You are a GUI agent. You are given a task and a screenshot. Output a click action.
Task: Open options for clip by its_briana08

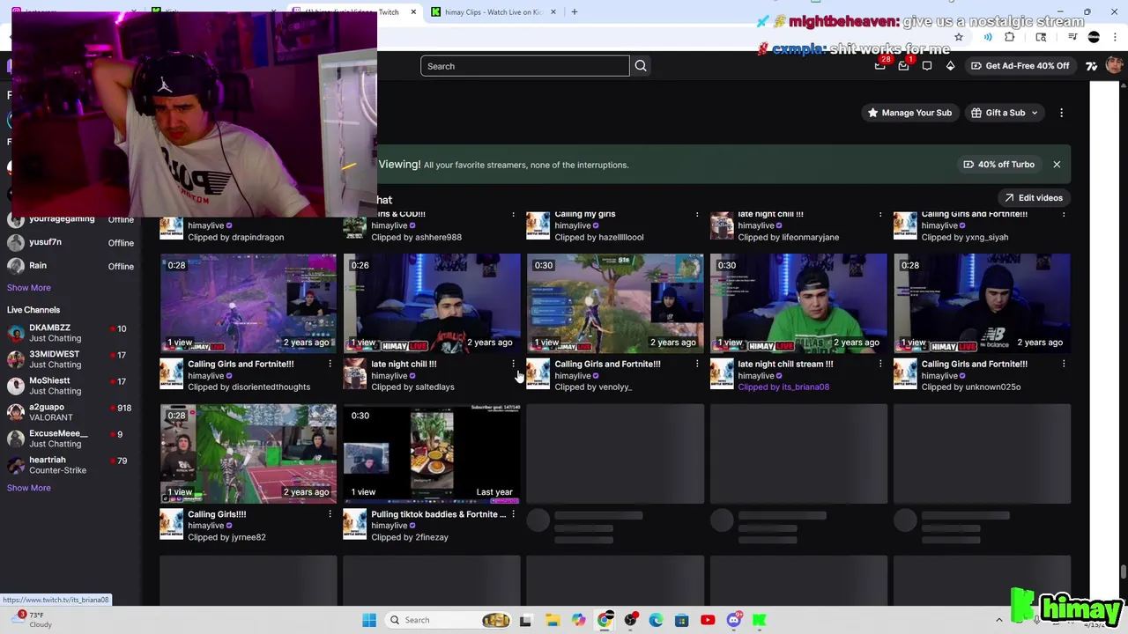coord(880,364)
